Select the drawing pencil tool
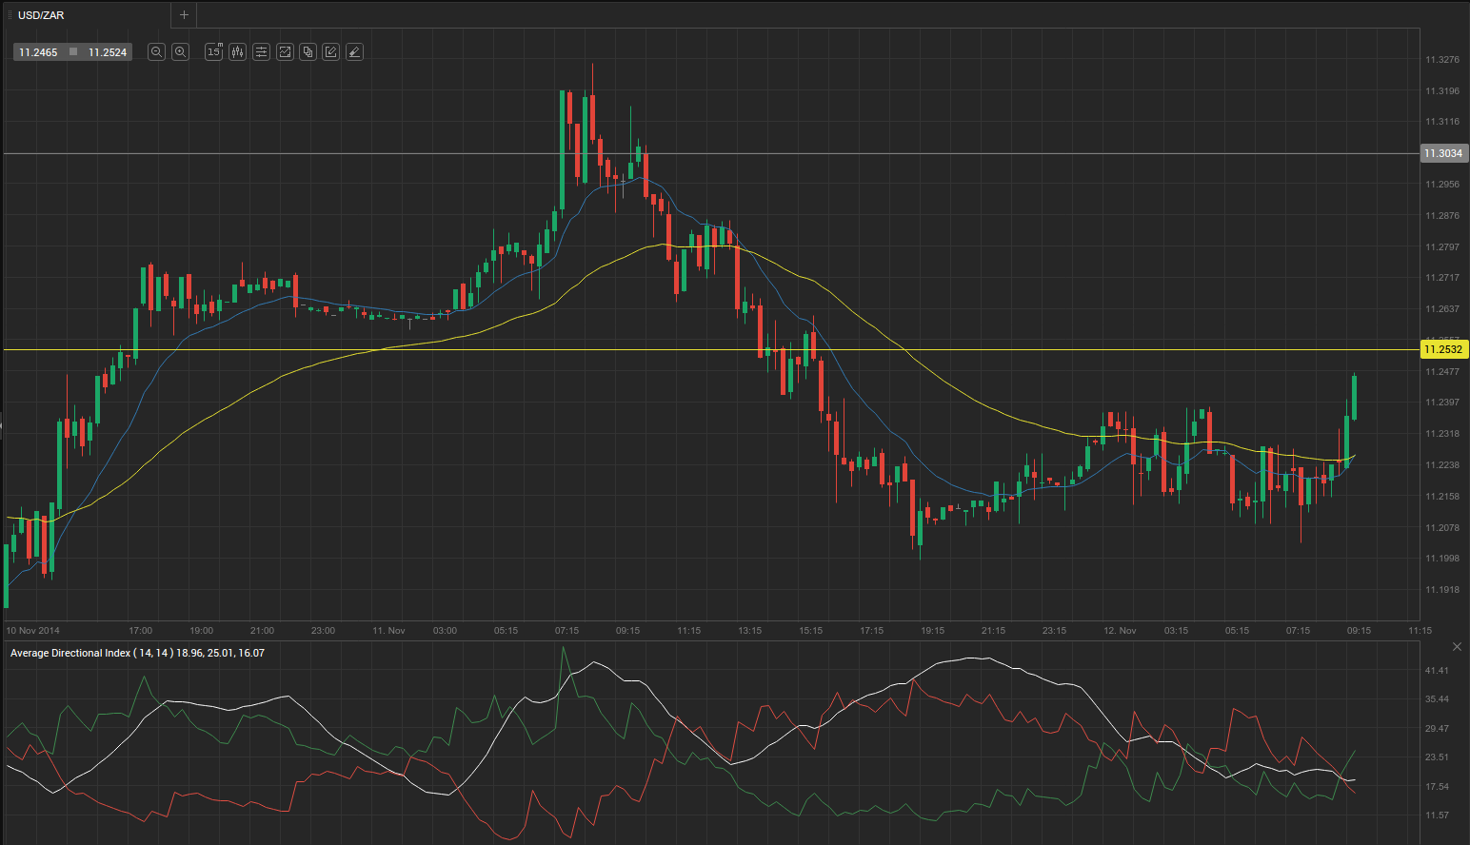Image resolution: width=1470 pixels, height=845 pixels. click(x=331, y=52)
